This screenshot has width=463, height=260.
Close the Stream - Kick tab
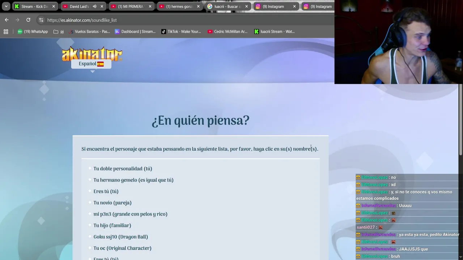[x=54, y=6]
